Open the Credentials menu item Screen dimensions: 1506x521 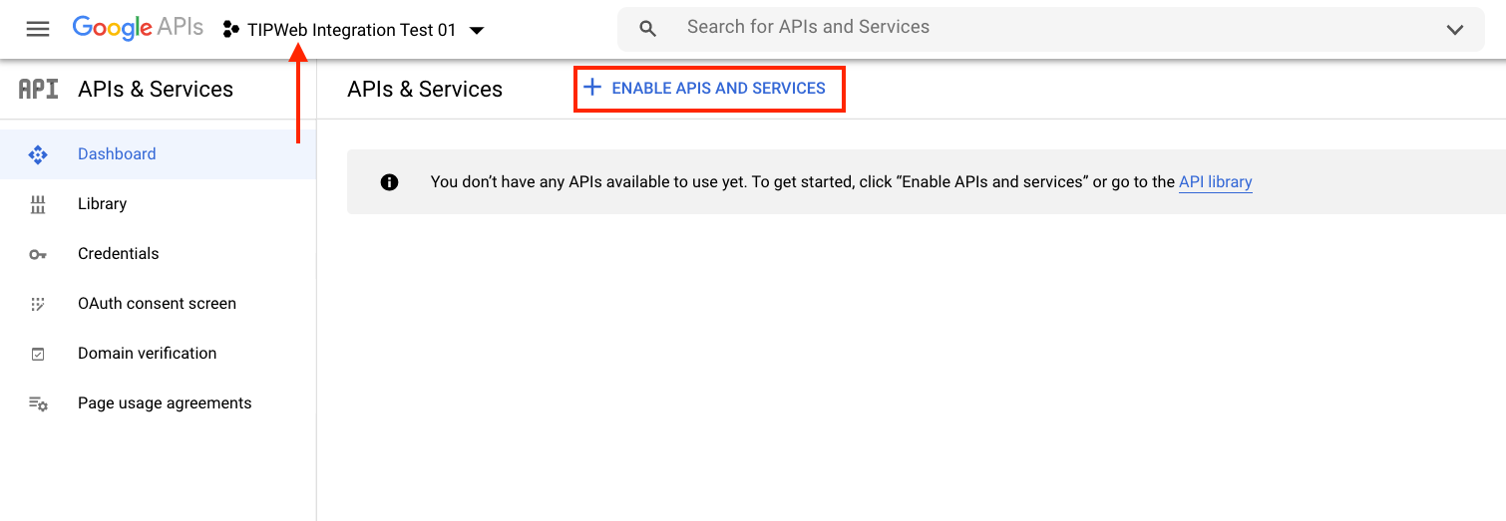click(x=158, y=254)
